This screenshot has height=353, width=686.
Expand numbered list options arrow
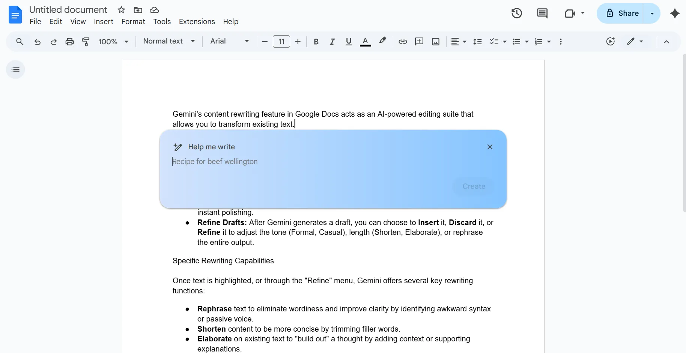pyautogui.click(x=549, y=42)
